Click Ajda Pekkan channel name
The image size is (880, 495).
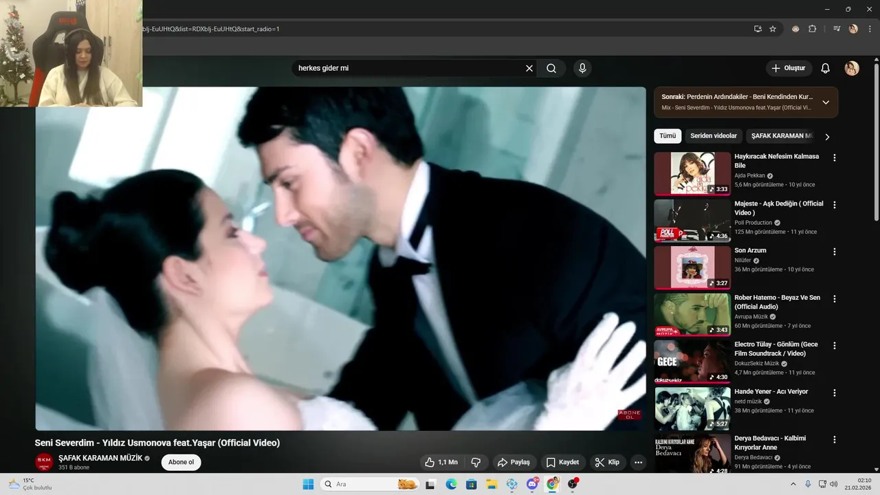749,175
